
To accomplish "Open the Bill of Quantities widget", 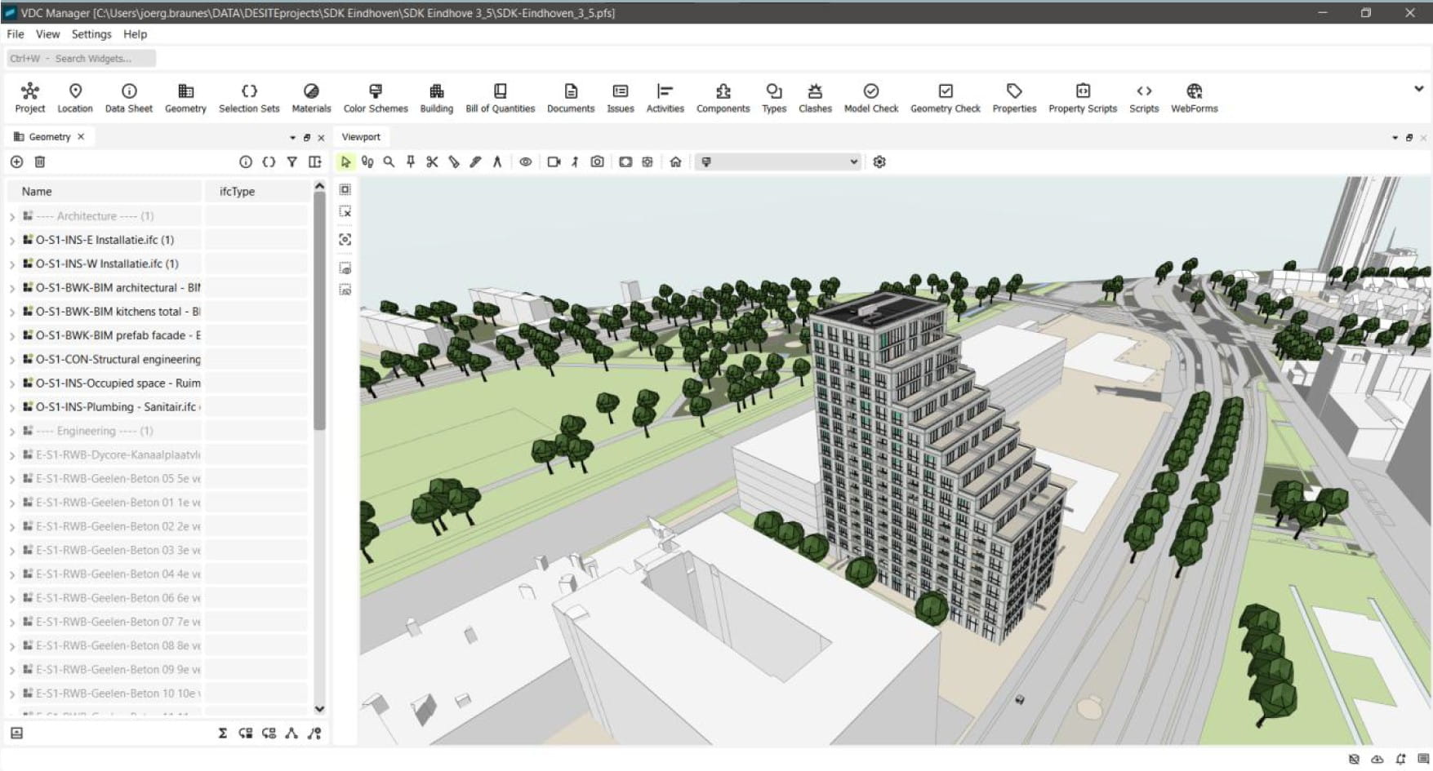I will click(x=500, y=98).
